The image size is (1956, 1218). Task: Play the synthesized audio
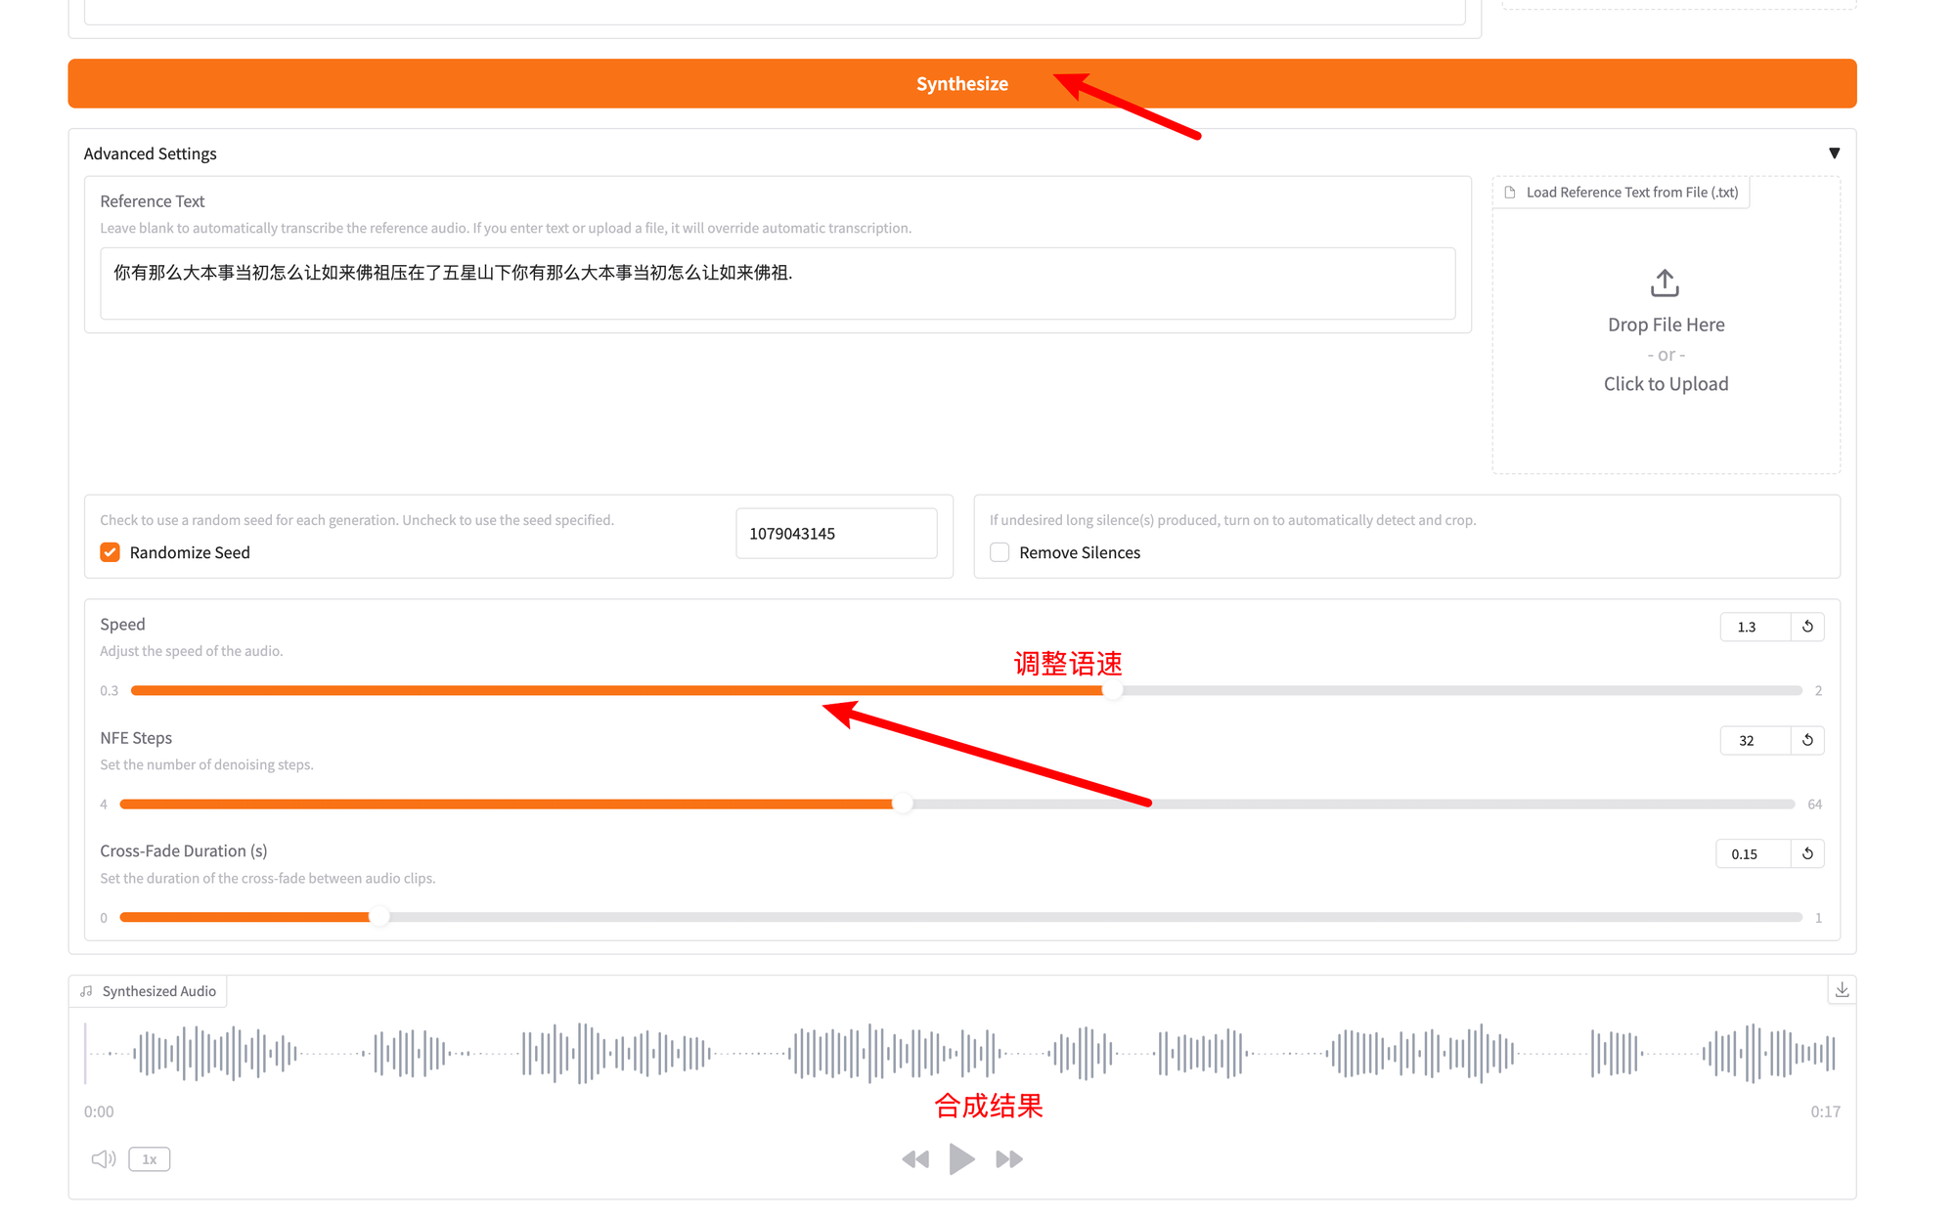point(961,1159)
